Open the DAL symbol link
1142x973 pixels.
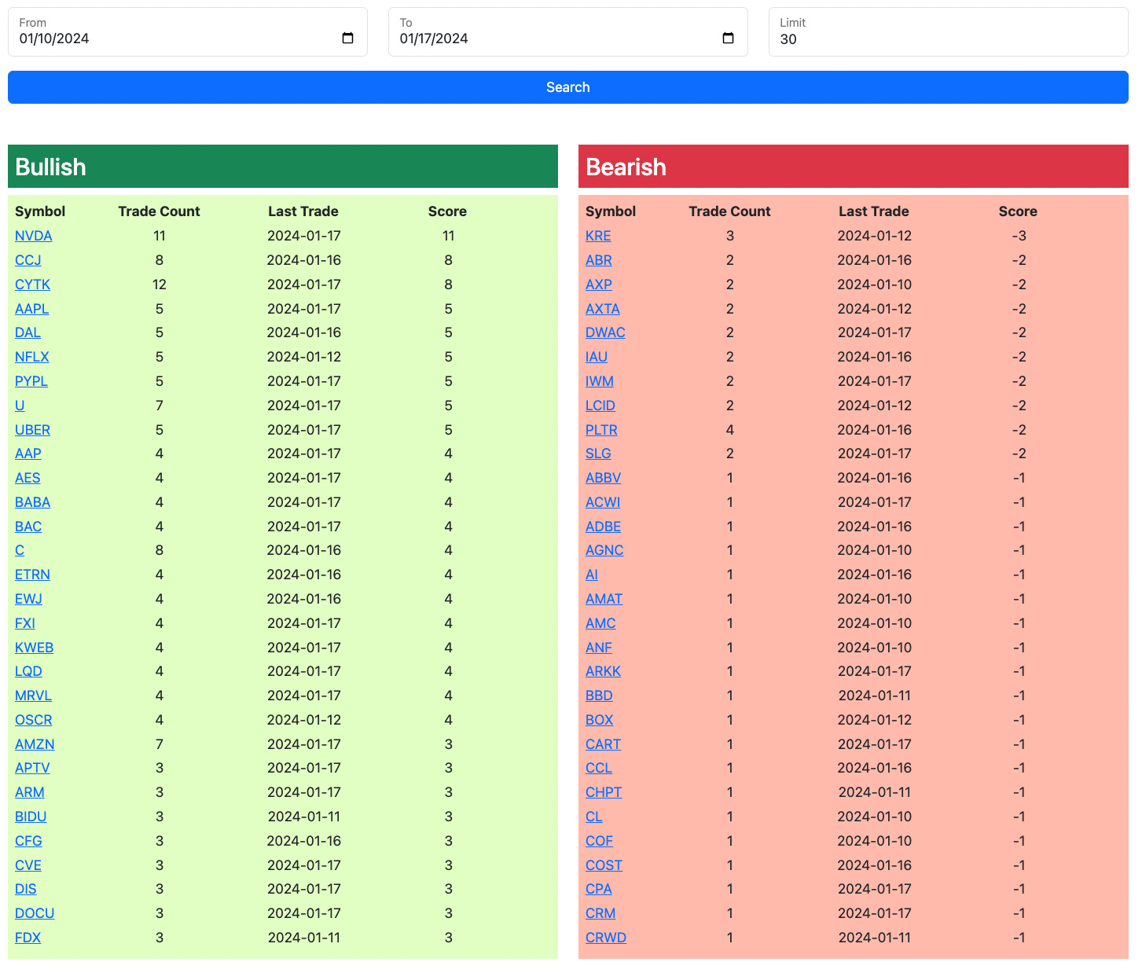tap(28, 332)
